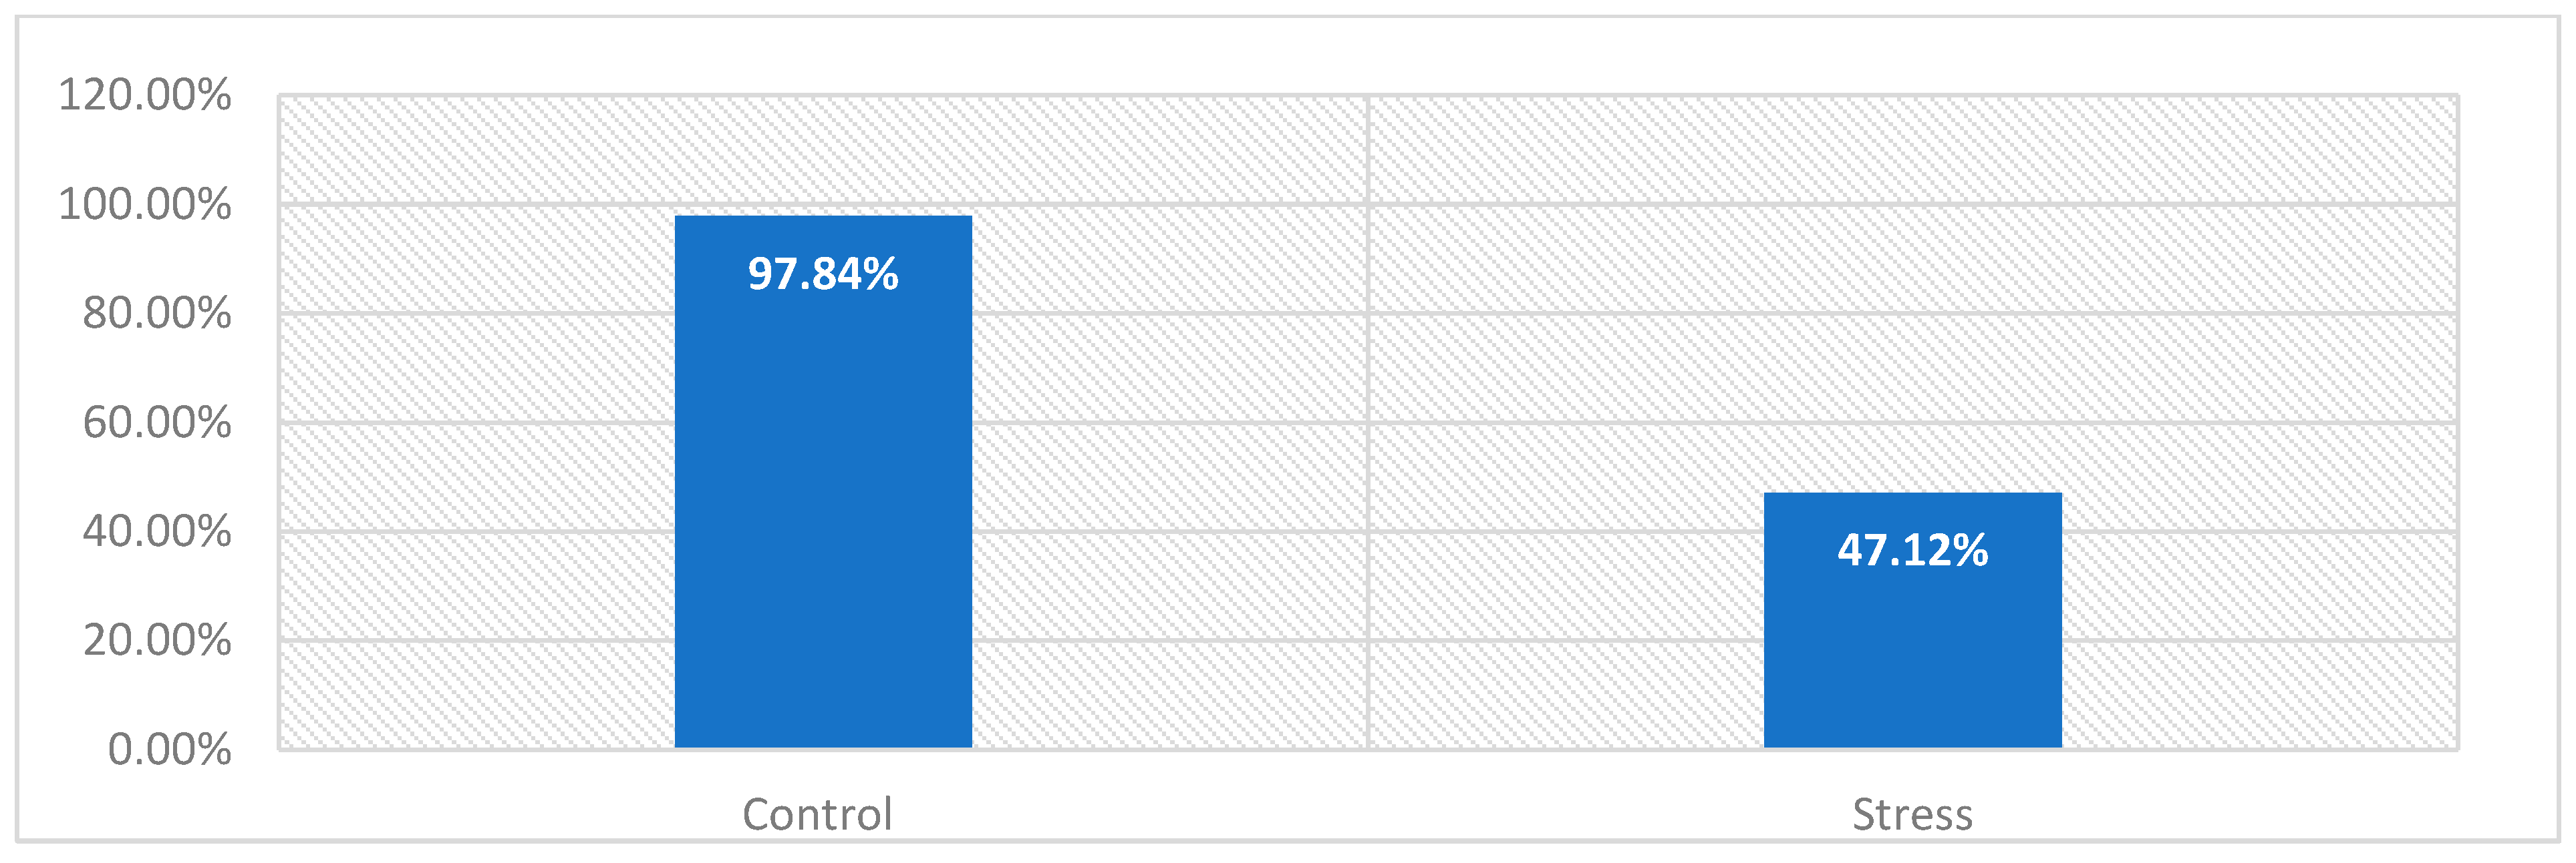
Task: Click the 0.00% axis label
Action: (x=169, y=749)
